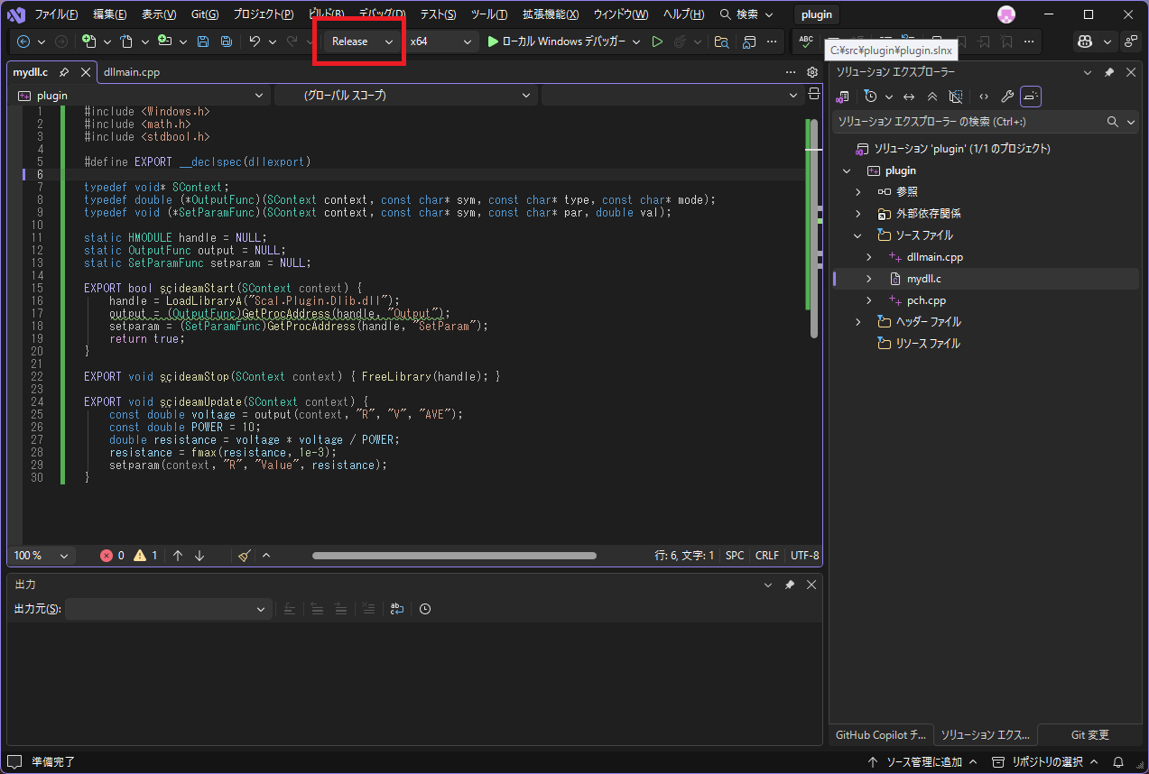Open properties wrench icon
Viewport: 1149px width, 774px height.
tap(1007, 96)
